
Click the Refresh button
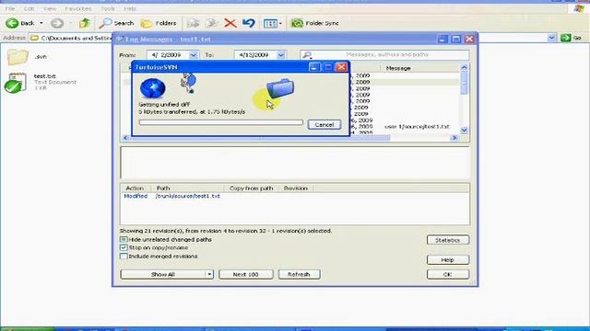(x=299, y=274)
